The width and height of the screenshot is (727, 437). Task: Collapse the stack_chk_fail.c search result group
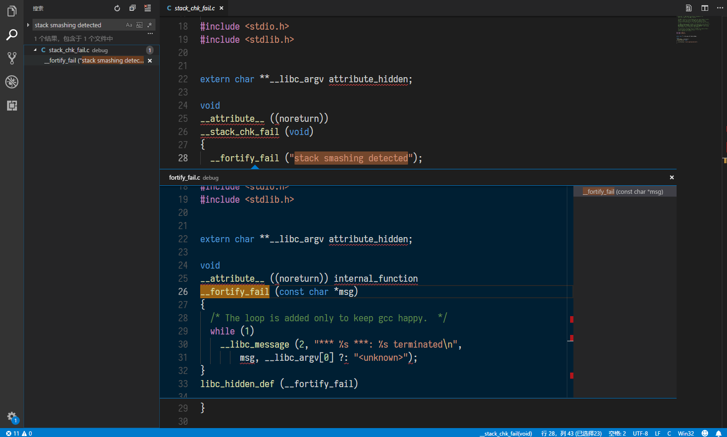tap(35, 50)
